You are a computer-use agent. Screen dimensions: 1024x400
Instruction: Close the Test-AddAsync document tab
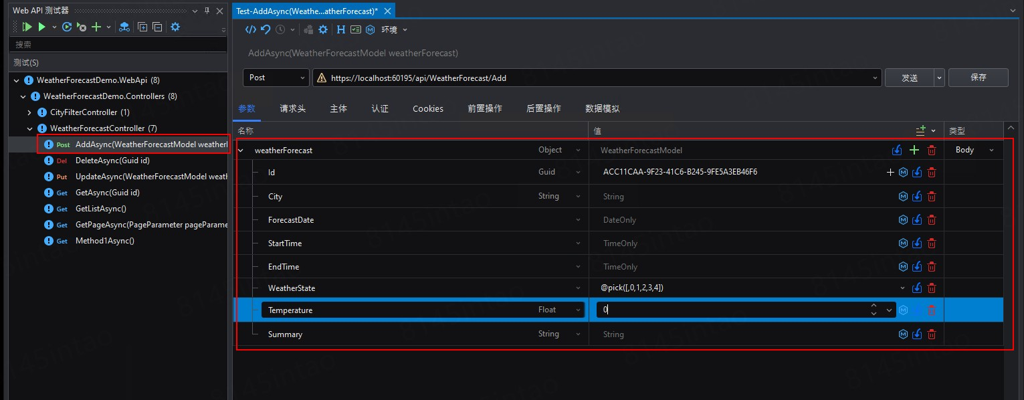pyautogui.click(x=387, y=11)
